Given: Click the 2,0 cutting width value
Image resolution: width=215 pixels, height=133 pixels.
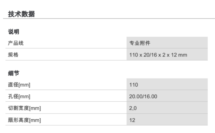Looking at the screenshot, I should (x=132, y=108).
